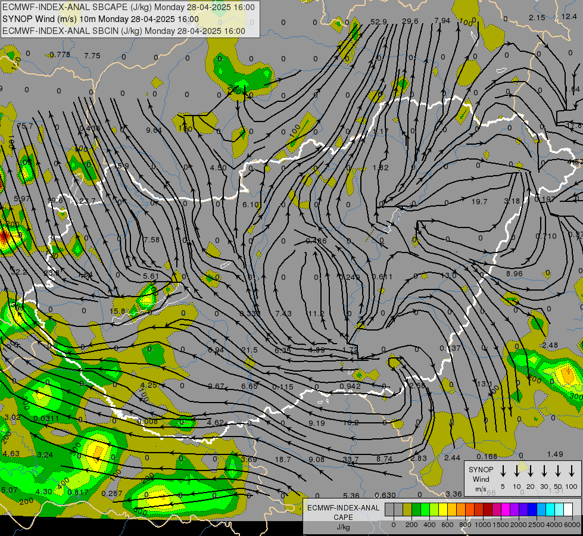Image resolution: width=583 pixels, height=536 pixels.
Task: Click the 'J/kg' unit label in the legend
Action: click(x=343, y=527)
